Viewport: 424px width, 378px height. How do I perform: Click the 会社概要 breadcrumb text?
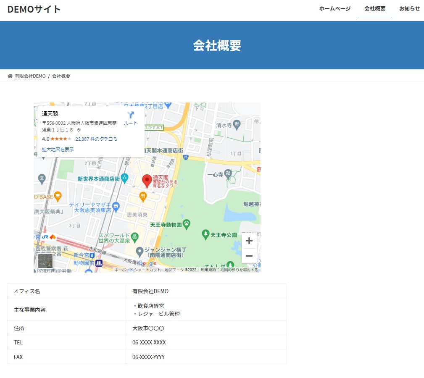pos(61,76)
